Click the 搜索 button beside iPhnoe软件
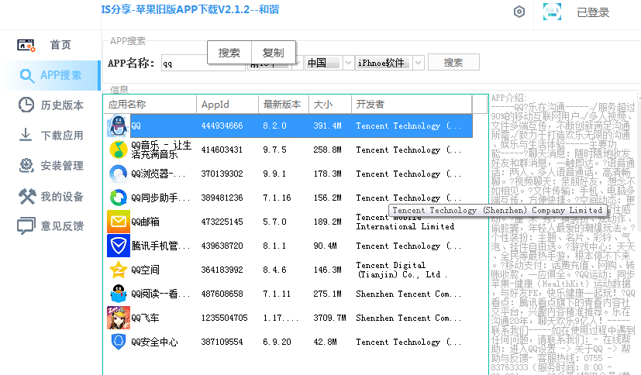641x375 pixels. [x=453, y=63]
